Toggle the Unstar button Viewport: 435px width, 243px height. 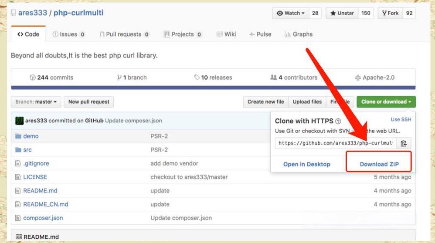tap(342, 13)
